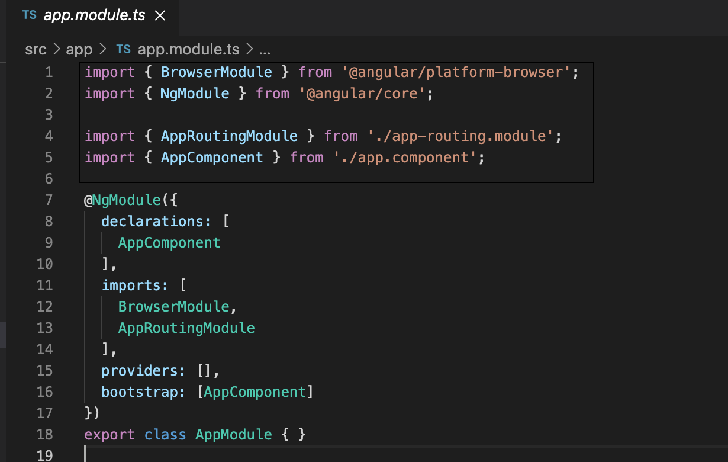Click NgModule in the line 2 import

195,94
